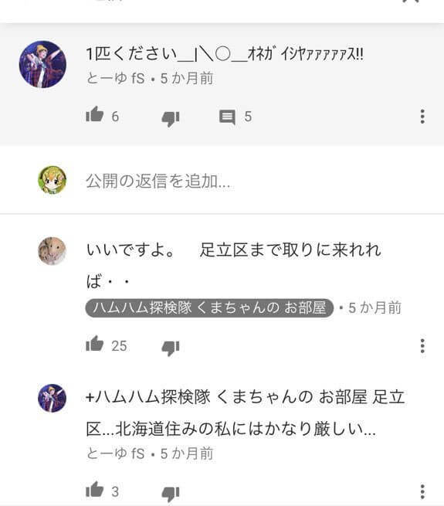The width and height of the screenshot is (444, 506).
Task: Like the bottom reply with 3 likes
Action: (x=94, y=490)
